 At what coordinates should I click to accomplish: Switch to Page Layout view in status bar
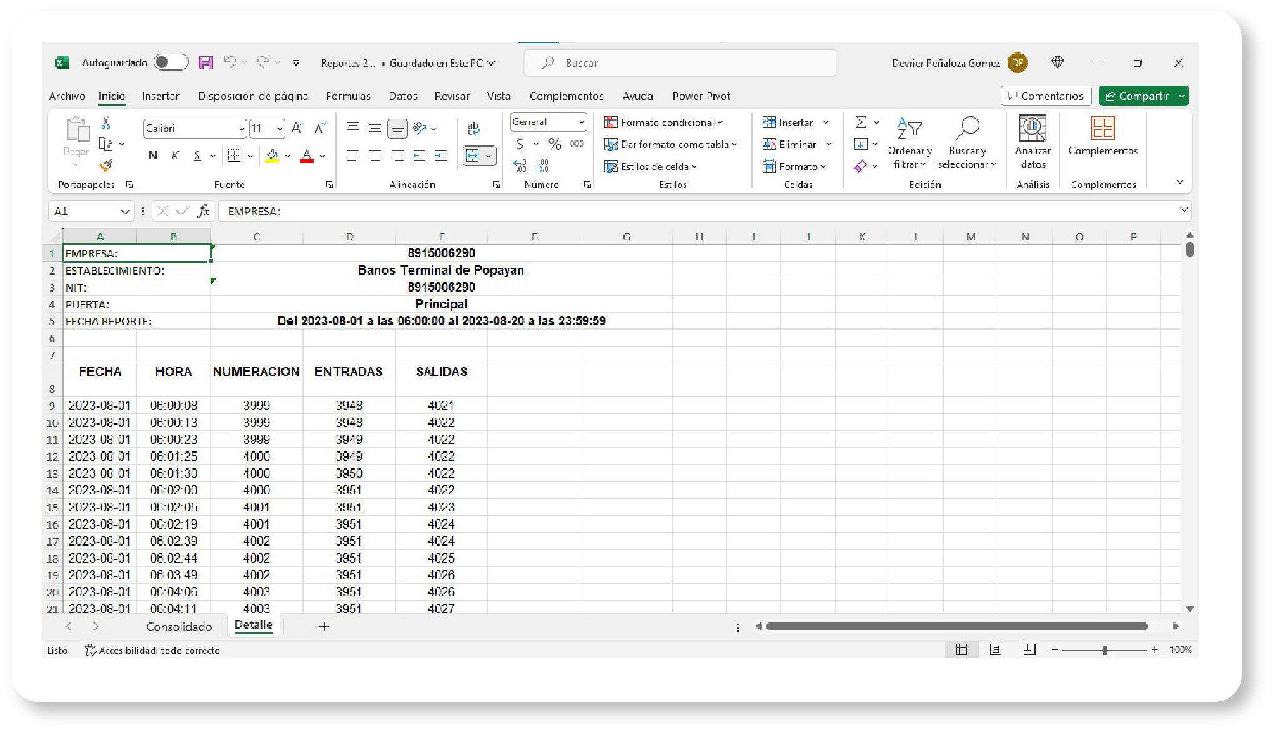coord(995,650)
